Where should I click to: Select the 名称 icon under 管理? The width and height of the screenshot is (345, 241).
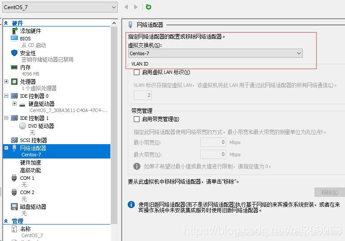click(x=14, y=229)
